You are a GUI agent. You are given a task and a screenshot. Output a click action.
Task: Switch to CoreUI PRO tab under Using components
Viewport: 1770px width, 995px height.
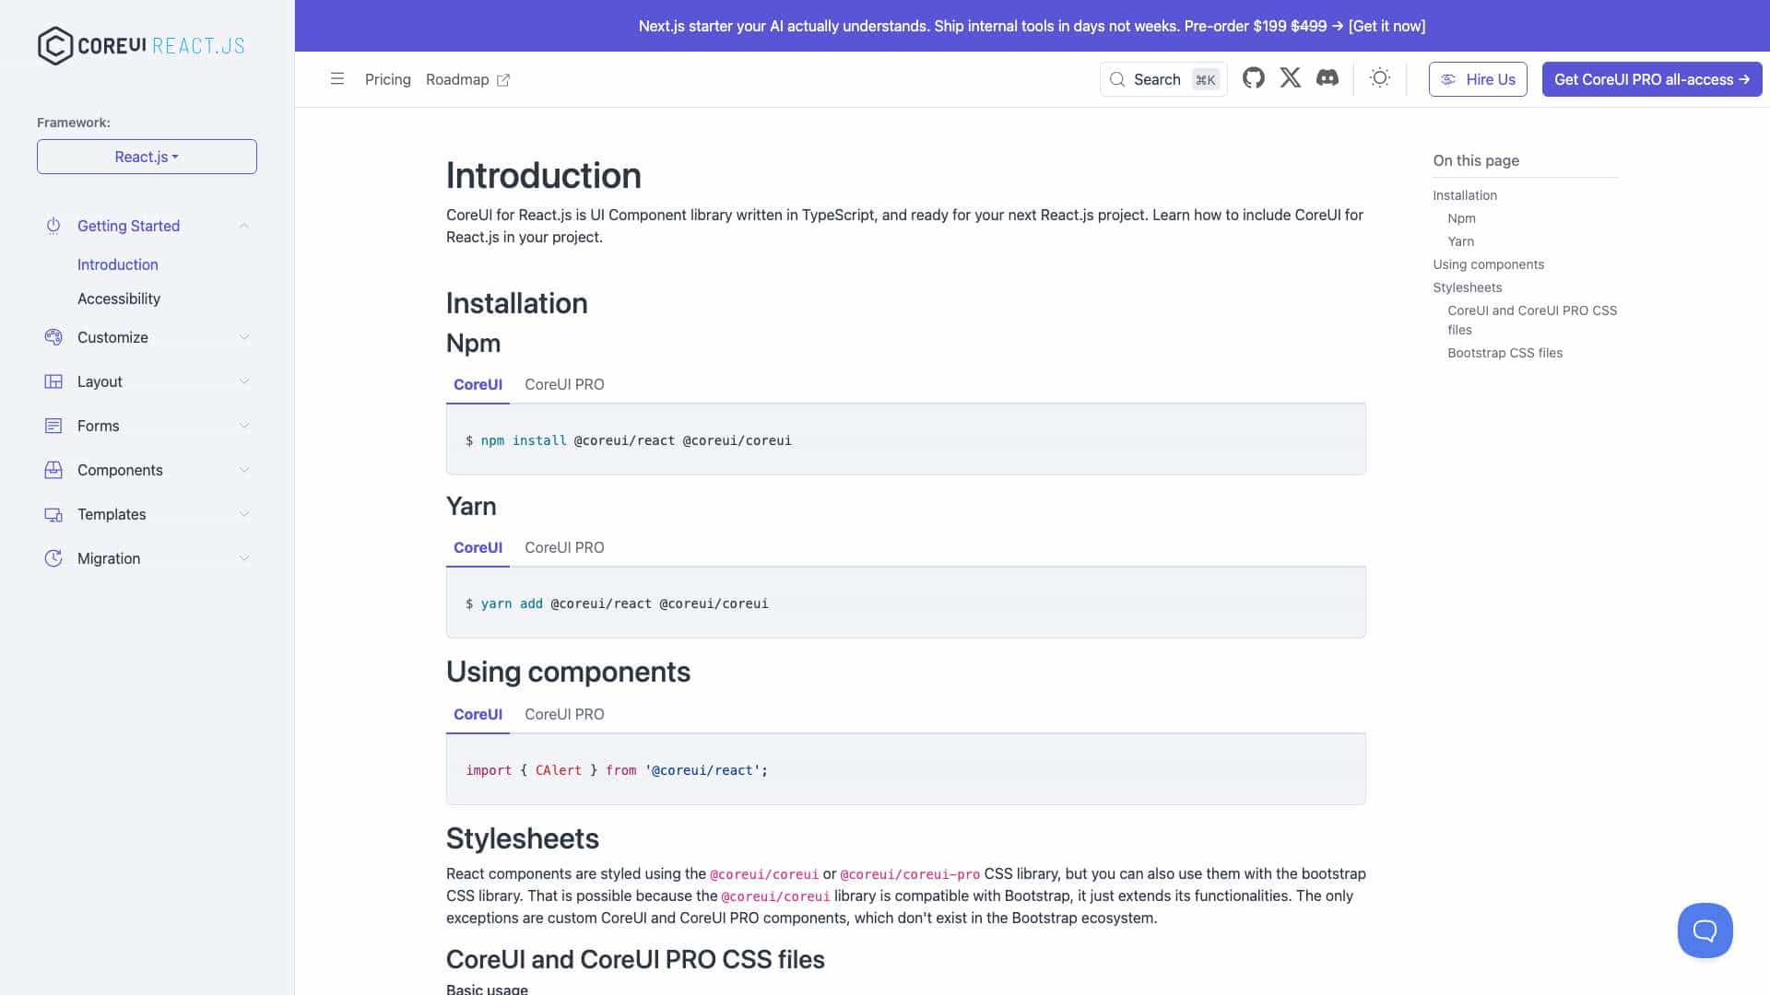pos(564,714)
